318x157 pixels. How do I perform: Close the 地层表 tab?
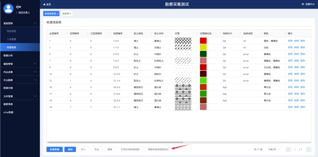click(x=70, y=14)
